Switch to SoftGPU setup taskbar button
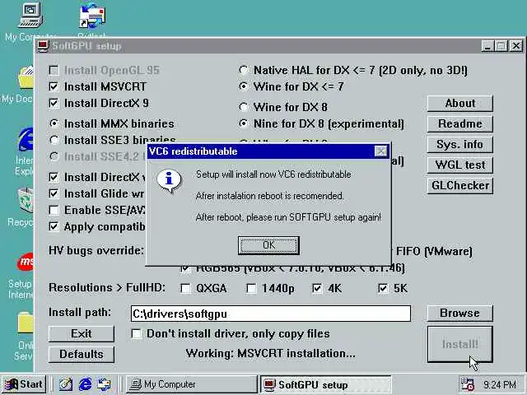Screen dimensions: 527x395 point(325,384)
